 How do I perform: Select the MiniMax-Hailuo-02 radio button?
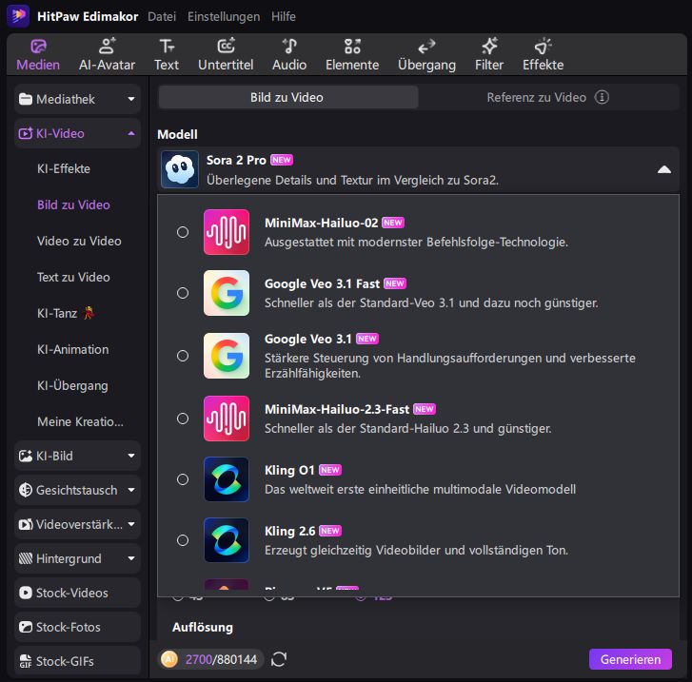tap(183, 232)
